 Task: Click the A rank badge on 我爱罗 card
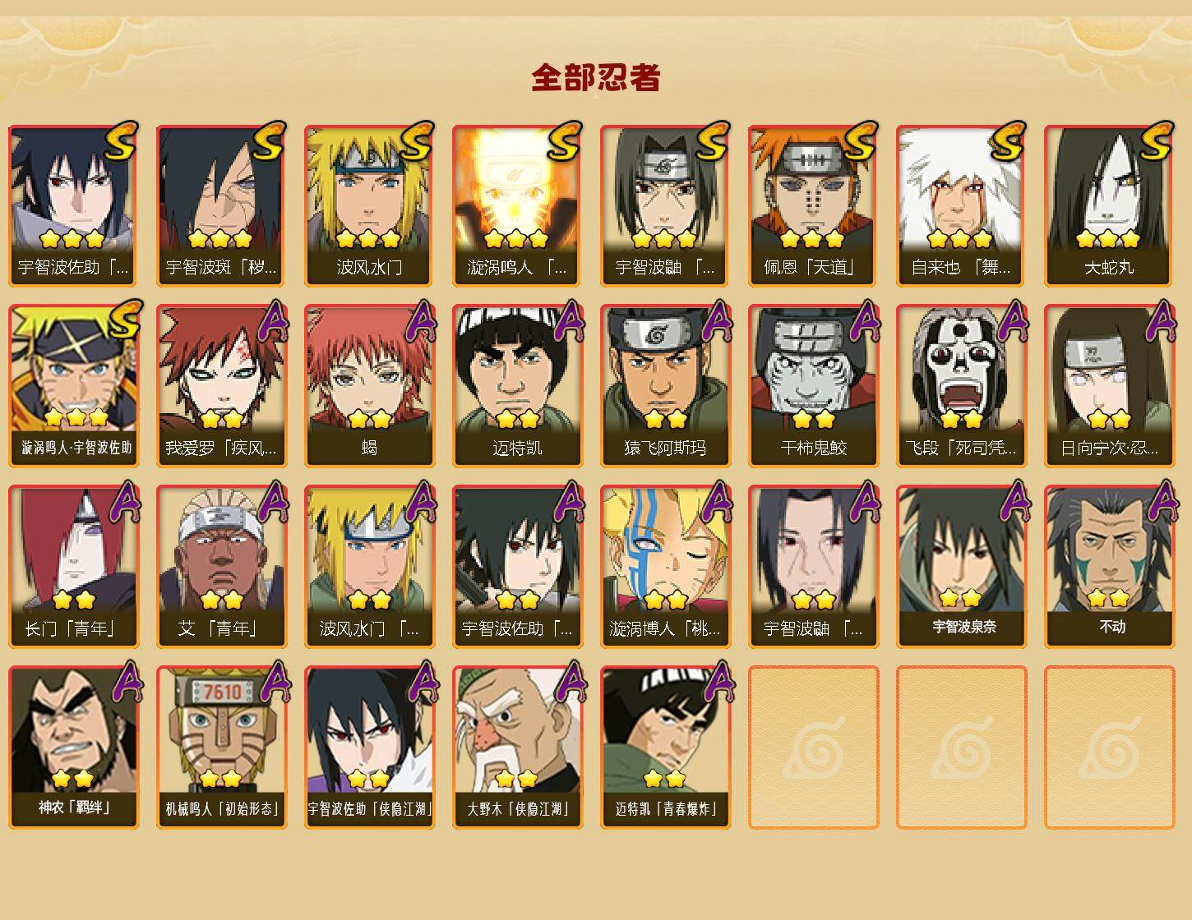pyautogui.click(x=272, y=321)
